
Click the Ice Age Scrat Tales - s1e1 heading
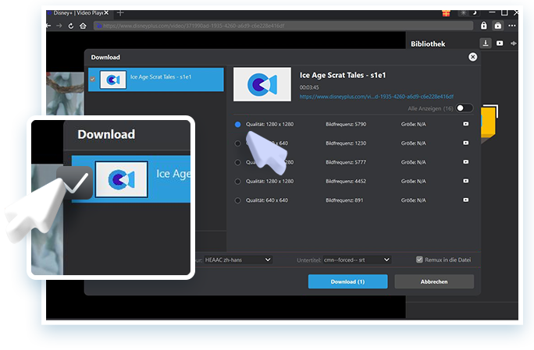click(343, 75)
